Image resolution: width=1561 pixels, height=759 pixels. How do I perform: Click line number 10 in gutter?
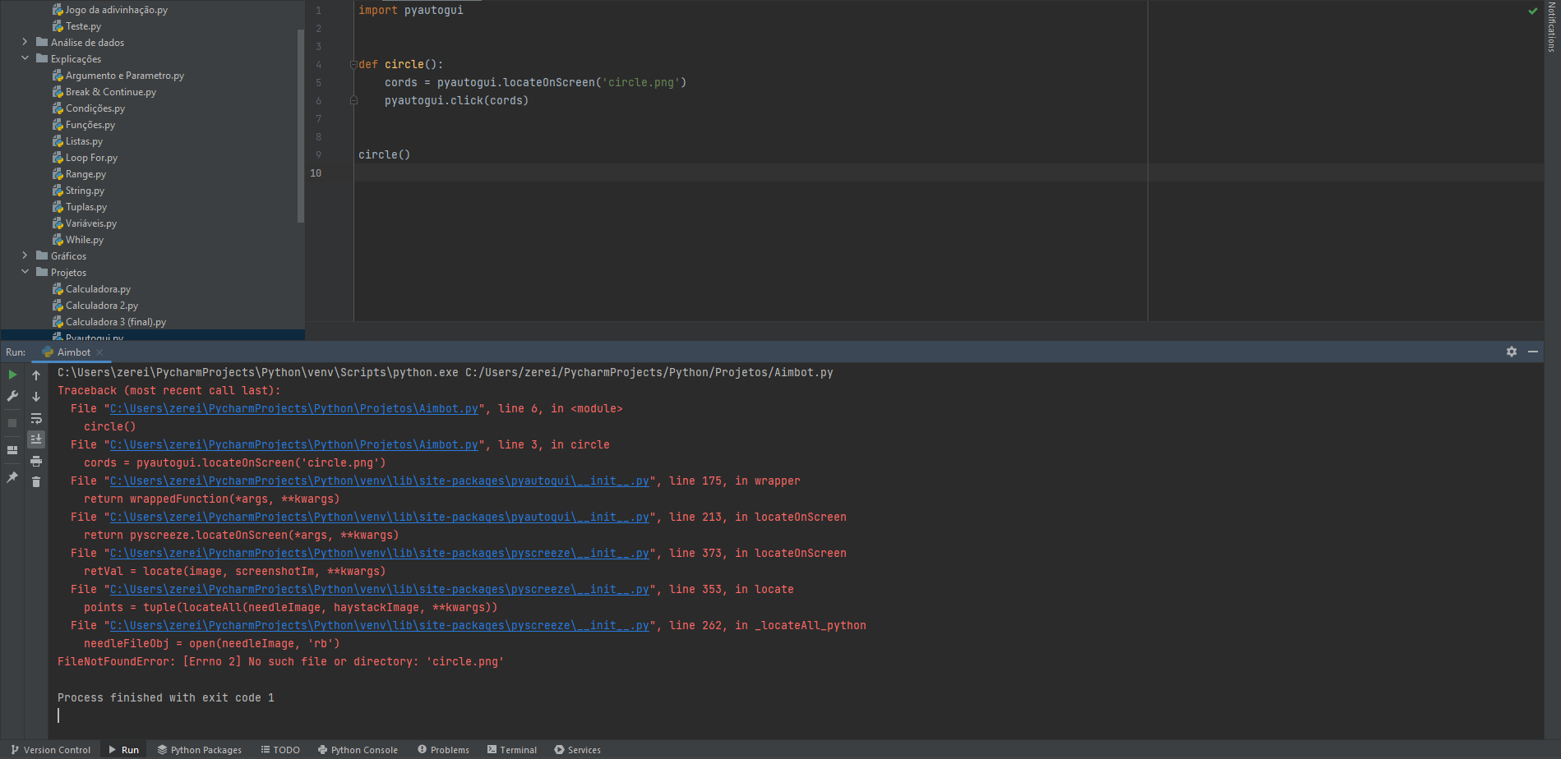316,172
